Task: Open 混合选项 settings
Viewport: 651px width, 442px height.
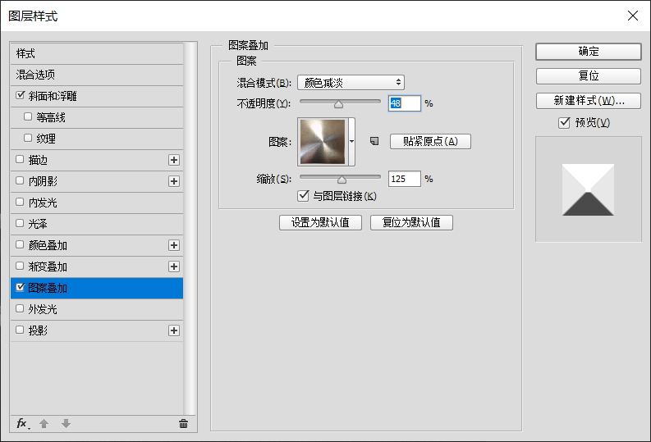Action: tap(97, 75)
